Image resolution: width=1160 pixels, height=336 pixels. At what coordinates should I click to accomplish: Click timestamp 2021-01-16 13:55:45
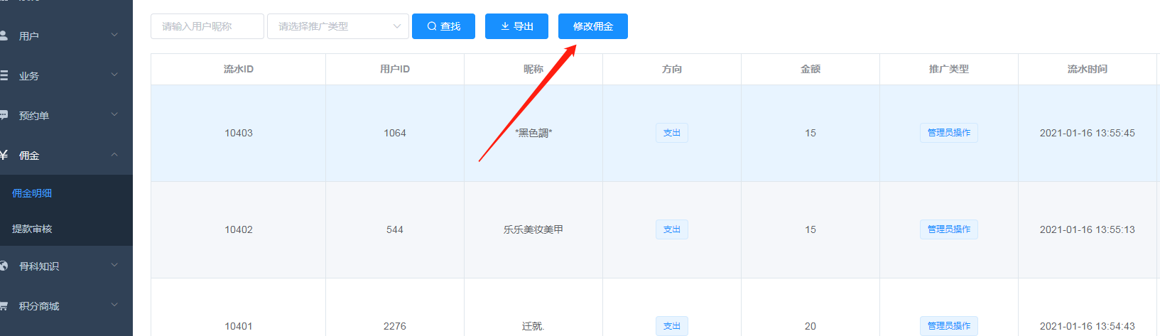click(x=1088, y=133)
